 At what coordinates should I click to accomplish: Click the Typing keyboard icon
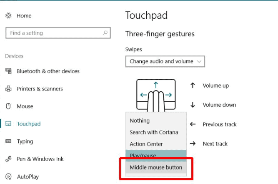click(x=8, y=141)
